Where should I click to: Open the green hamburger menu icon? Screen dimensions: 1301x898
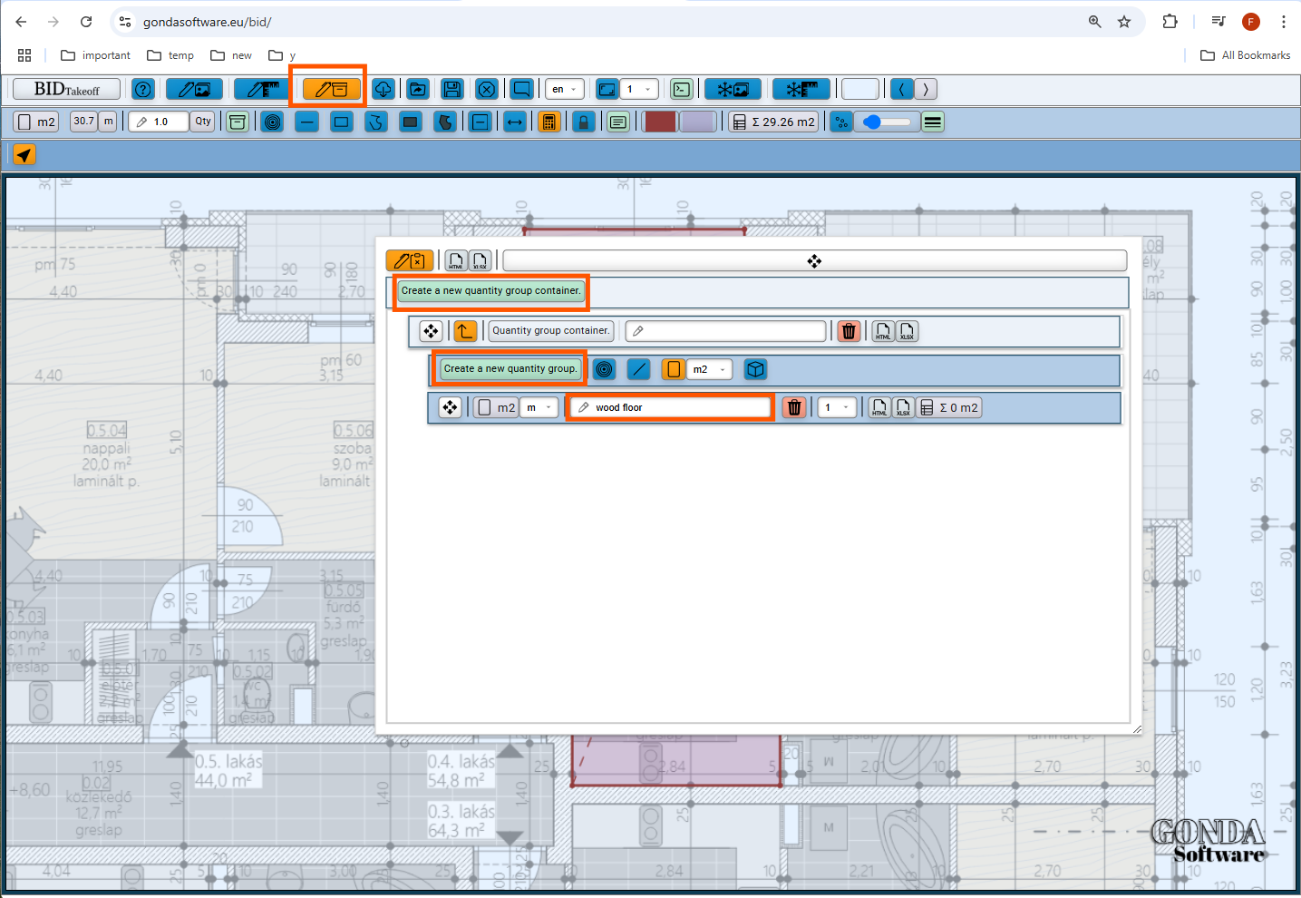pos(933,122)
